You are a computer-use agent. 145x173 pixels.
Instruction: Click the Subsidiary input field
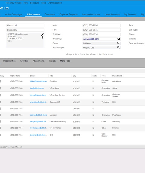coord(25,30)
